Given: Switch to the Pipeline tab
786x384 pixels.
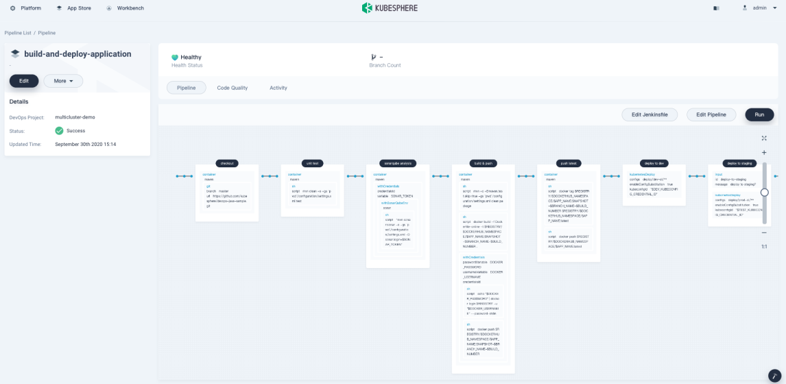Looking at the screenshot, I should (187, 88).
